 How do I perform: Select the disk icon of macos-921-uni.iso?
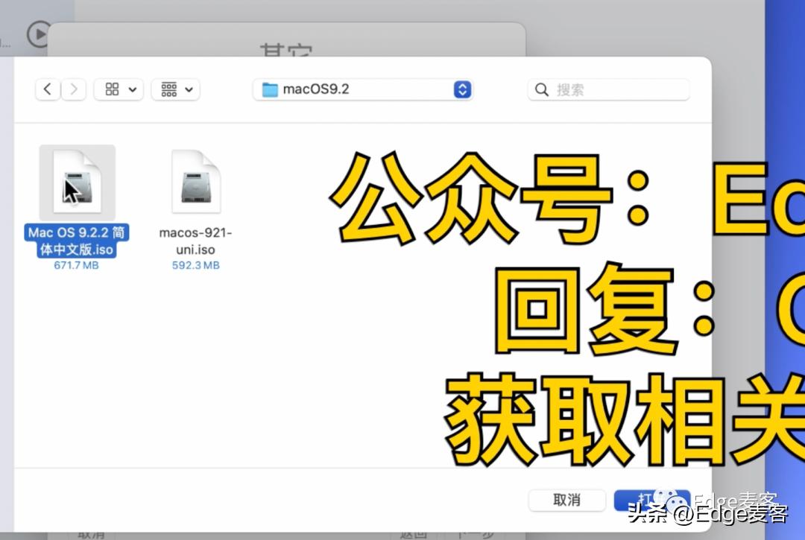click(195, 181)
